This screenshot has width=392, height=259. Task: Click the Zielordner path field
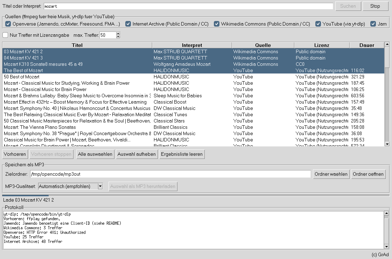[x=170, y=174]
